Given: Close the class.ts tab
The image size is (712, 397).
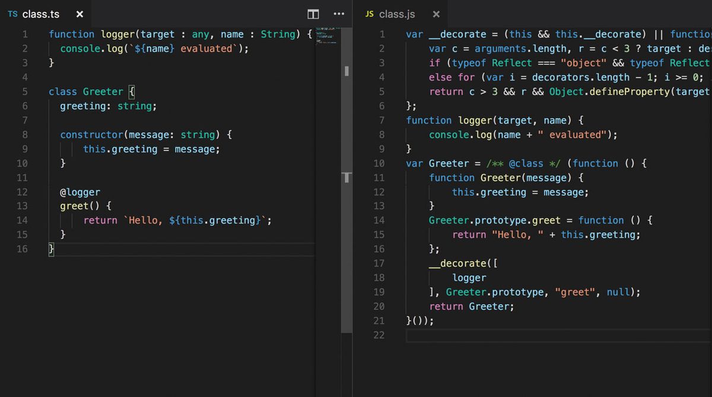Looking at the screenshot, I should tap(79, 14).
